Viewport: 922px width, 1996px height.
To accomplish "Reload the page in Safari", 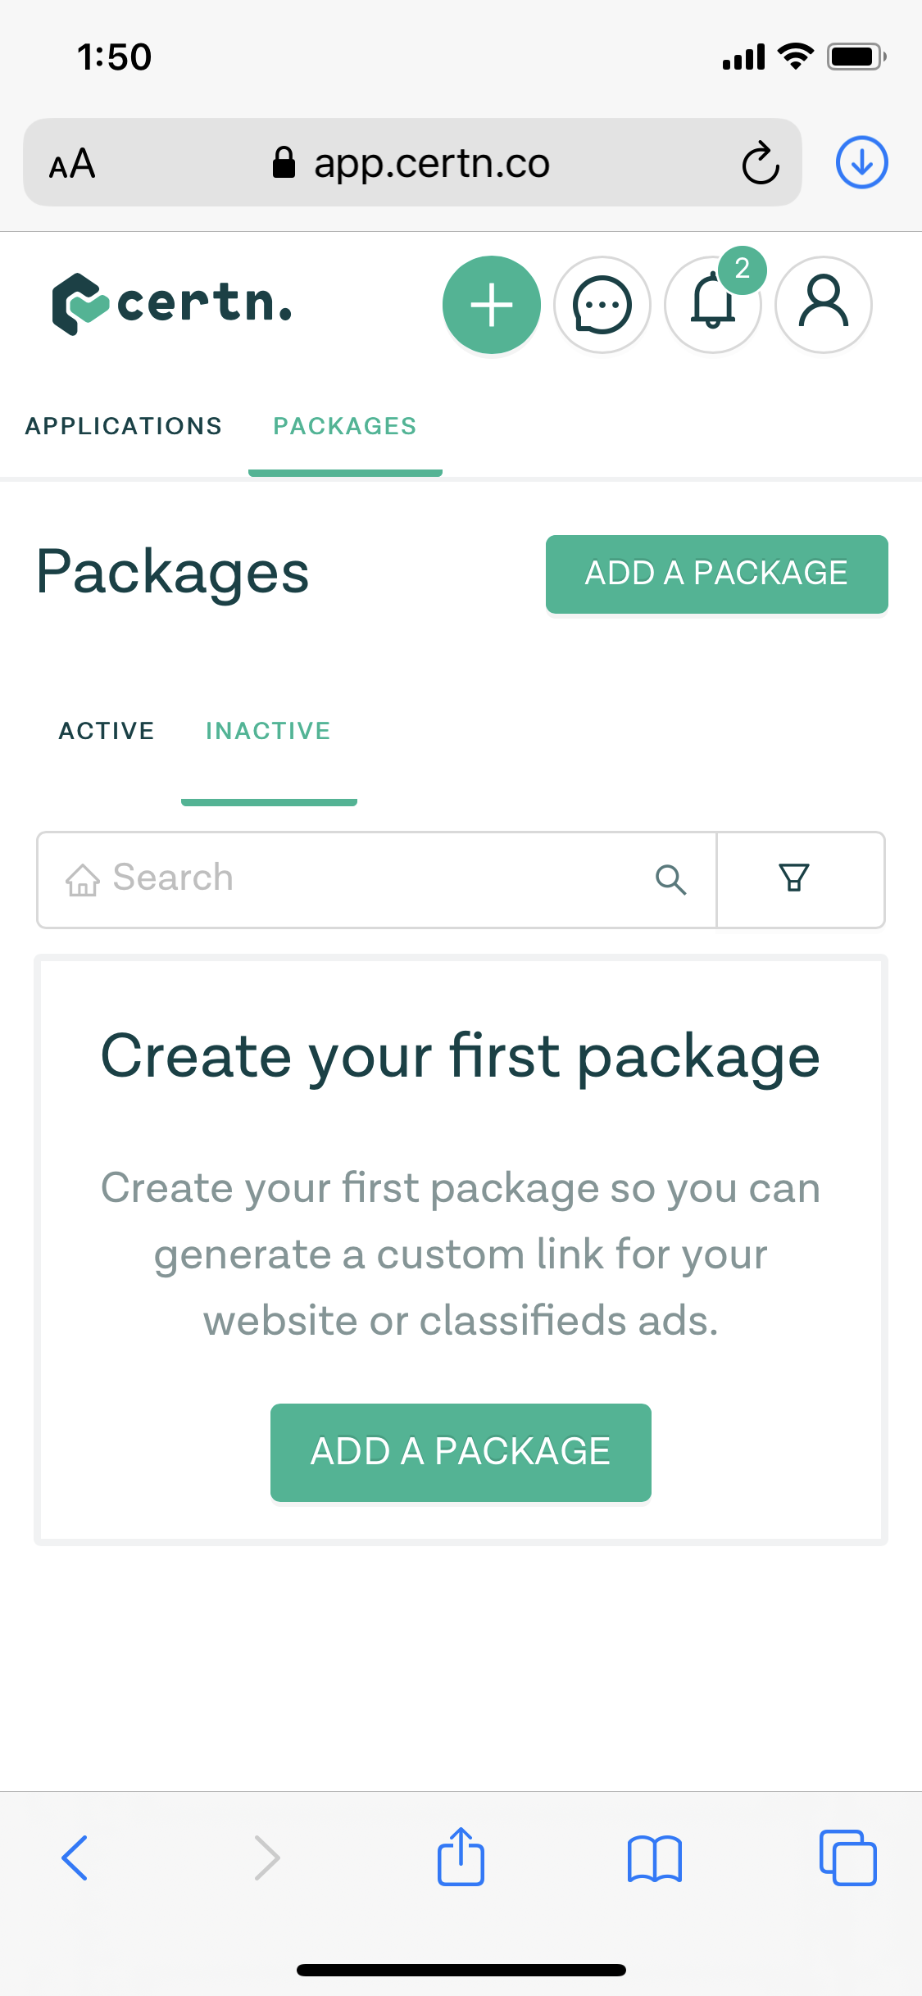I will click(760, 163).
